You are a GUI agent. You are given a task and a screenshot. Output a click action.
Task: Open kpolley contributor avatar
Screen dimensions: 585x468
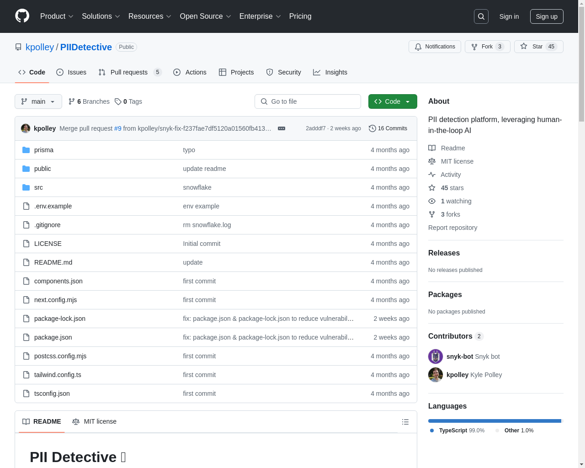pyautogui.click(x=436, y=375)
